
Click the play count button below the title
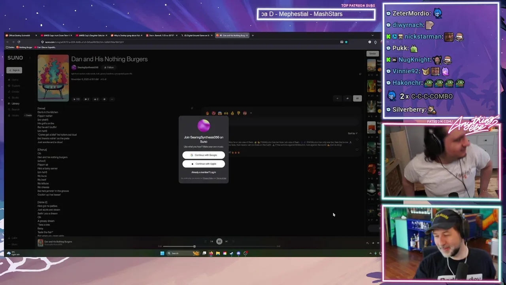point(76,99)
